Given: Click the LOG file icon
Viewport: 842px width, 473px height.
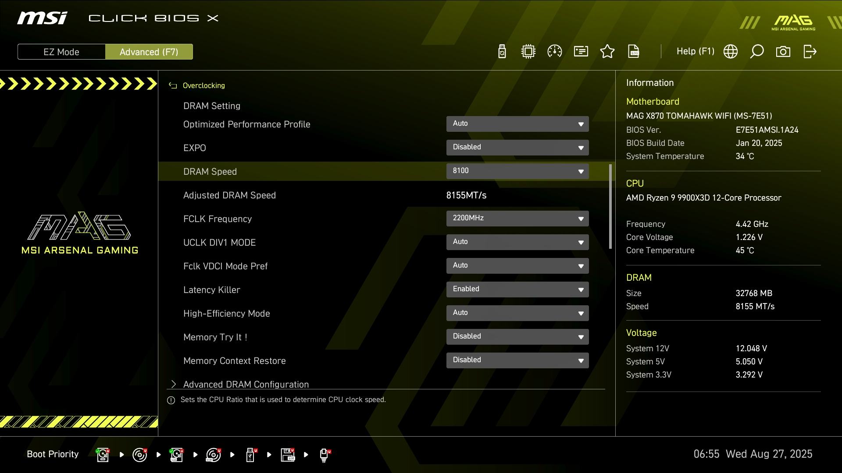Looking at the screenshot, I should [634, 52].
